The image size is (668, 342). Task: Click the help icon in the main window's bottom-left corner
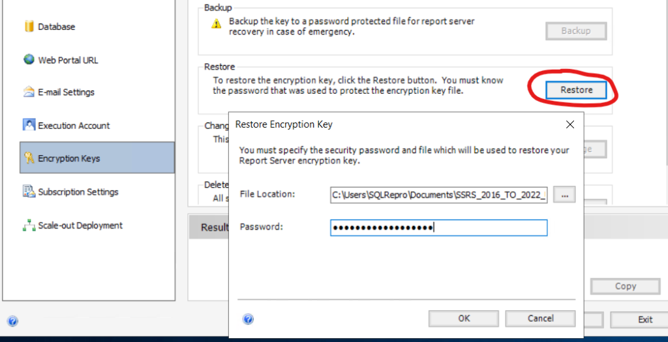point(13,321)
